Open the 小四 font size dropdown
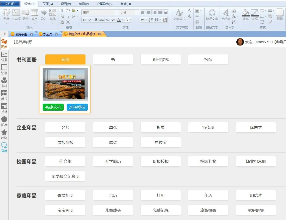The image size is (286, 220). (137, 12)
